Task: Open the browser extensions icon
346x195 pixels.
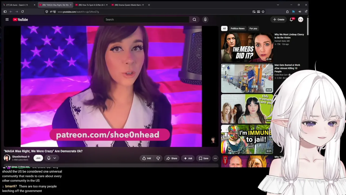Action: [x=287, y=12]
